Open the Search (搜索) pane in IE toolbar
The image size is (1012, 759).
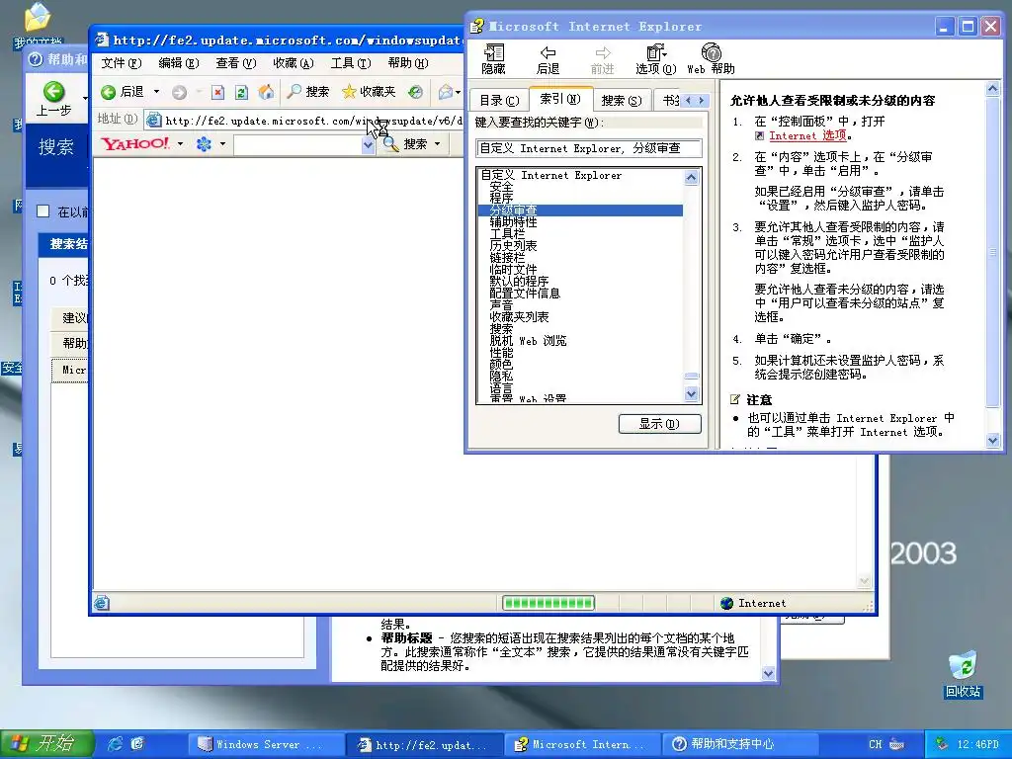308,92
